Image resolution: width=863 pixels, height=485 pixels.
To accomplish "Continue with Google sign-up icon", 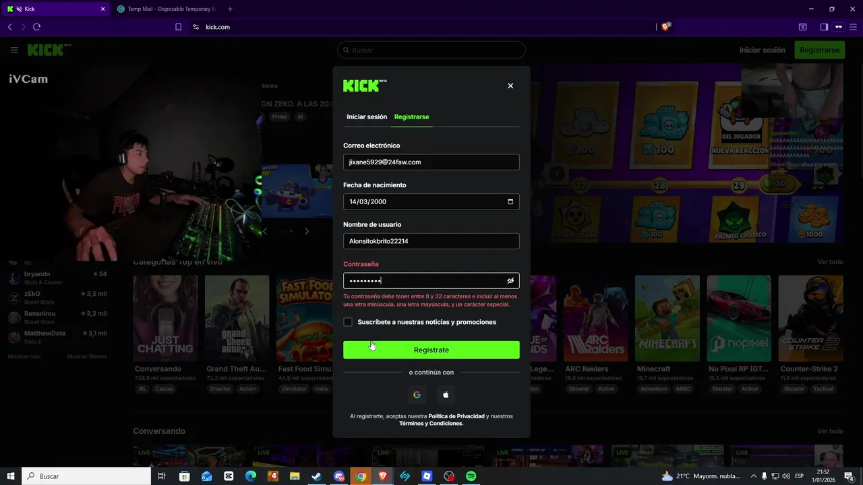I will point(417,395).
